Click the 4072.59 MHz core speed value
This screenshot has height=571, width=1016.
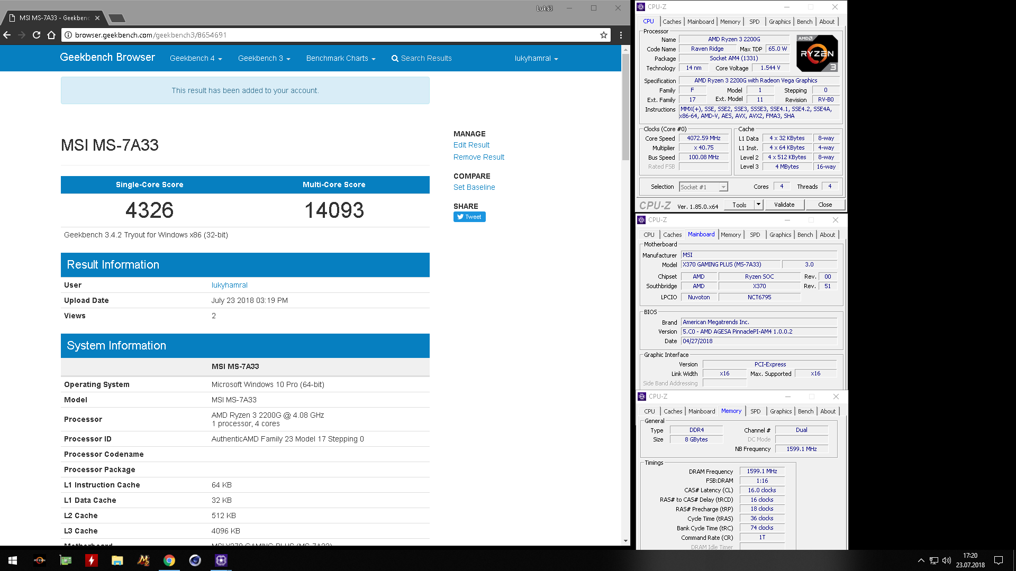click(704, 139)
